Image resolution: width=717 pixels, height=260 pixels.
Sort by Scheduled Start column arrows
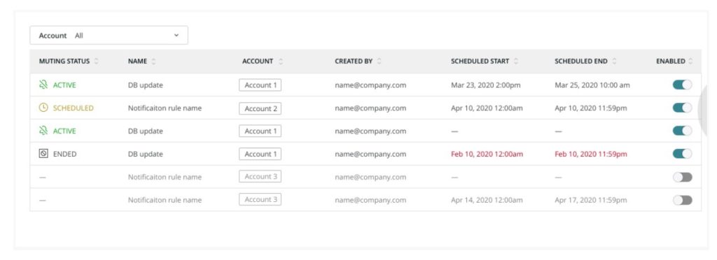tap(516, 61)
